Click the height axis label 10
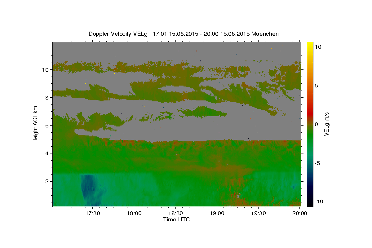372x248 pixels. coord(46,70)
